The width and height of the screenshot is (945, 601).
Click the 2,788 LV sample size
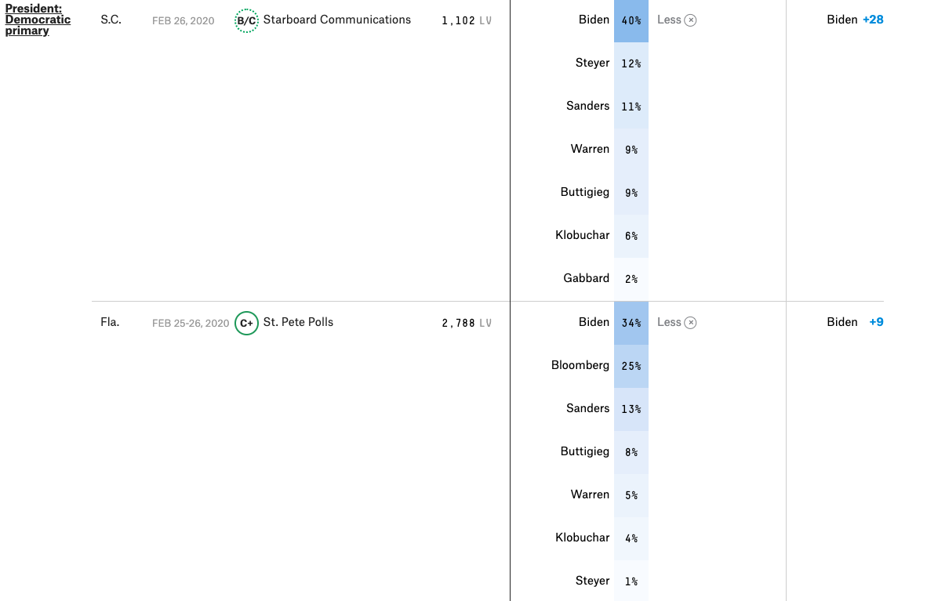[x=467, y=323]
